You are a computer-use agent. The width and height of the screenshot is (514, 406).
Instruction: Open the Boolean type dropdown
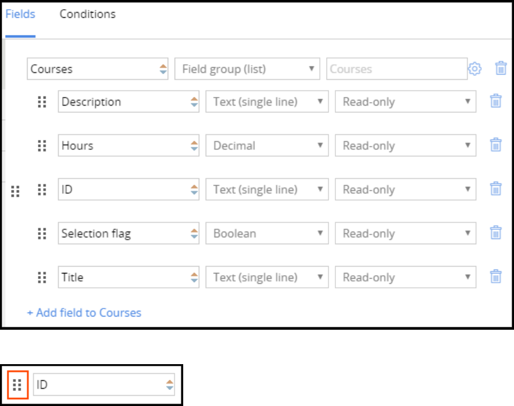tap(267, 233)
